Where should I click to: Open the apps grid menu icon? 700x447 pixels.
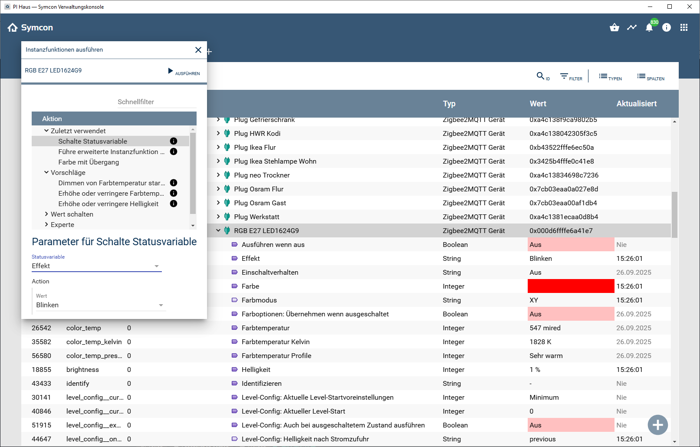point(684,28)
